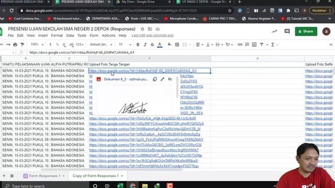
Task: Toggle strikethrough formatting
Action: coord(152,44)
